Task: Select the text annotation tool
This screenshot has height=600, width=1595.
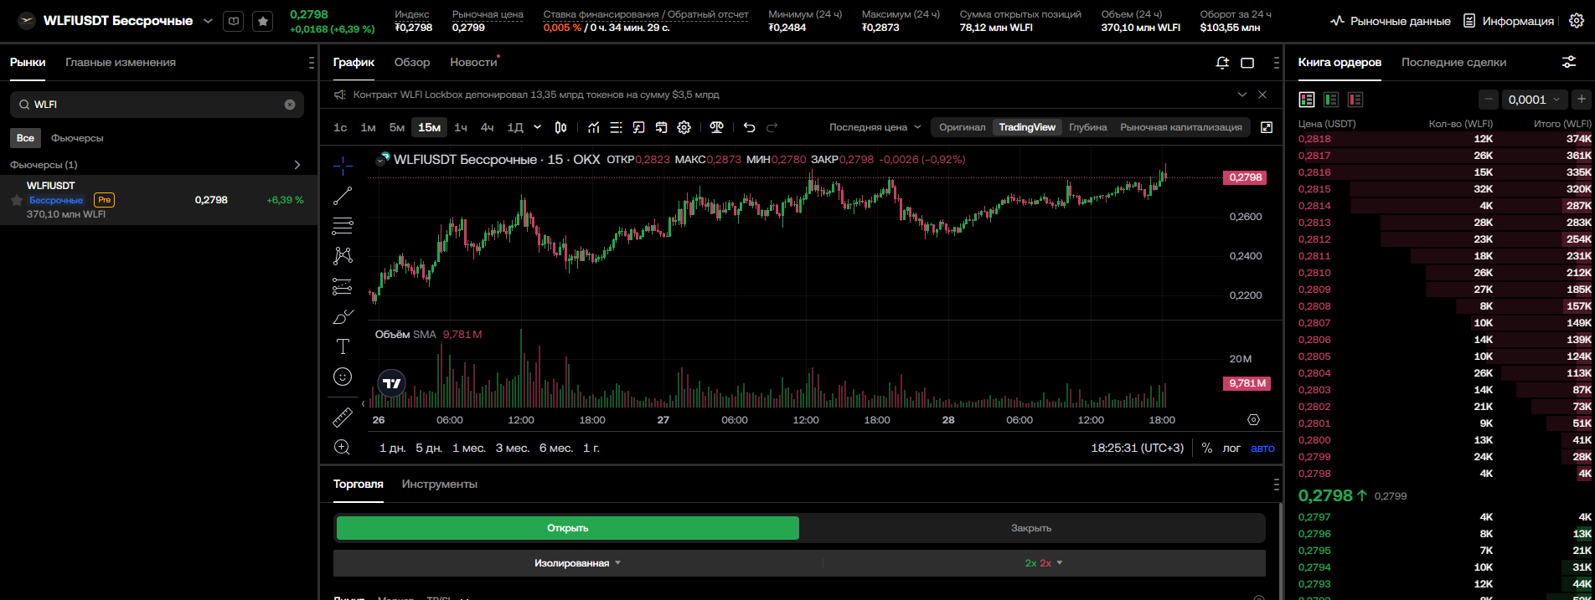Action: click(x=343, y=346)
